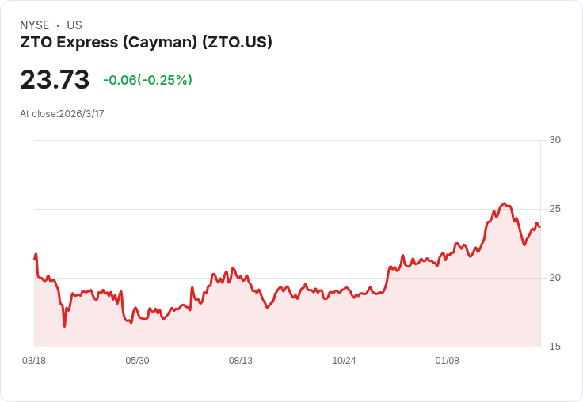Click the At close date text
This screenshot has width=583, height=402.
point(62,113)
